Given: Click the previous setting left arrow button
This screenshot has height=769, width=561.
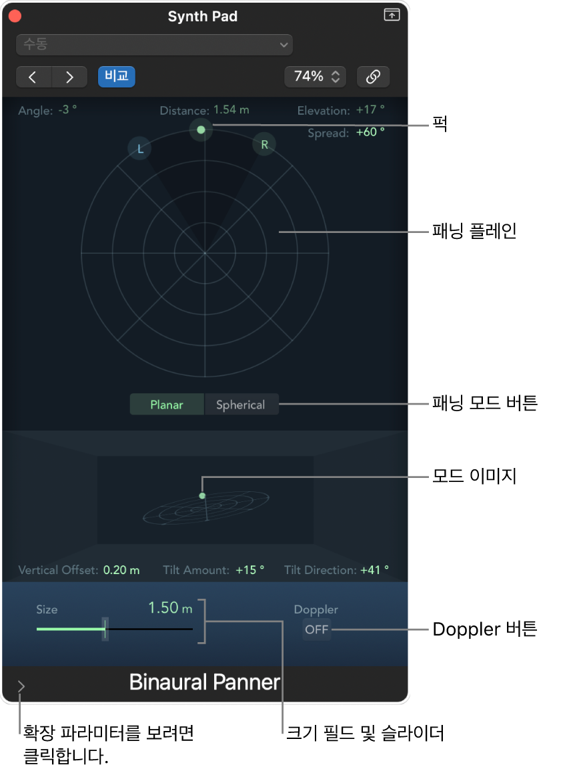Looking at the screenshot, I should pyautogui.click(x=33, y=77).
